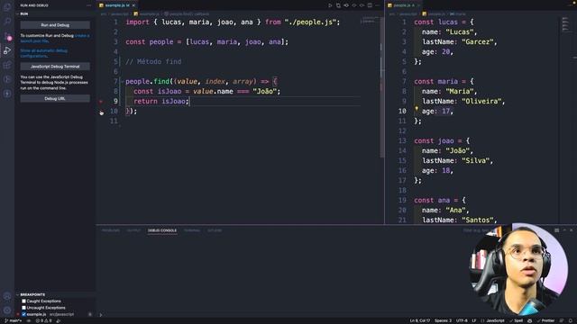Click the lightbulb quick fix on line 10 of people.js
This screenshot has width=577, height=324.
tap(417, 109)
